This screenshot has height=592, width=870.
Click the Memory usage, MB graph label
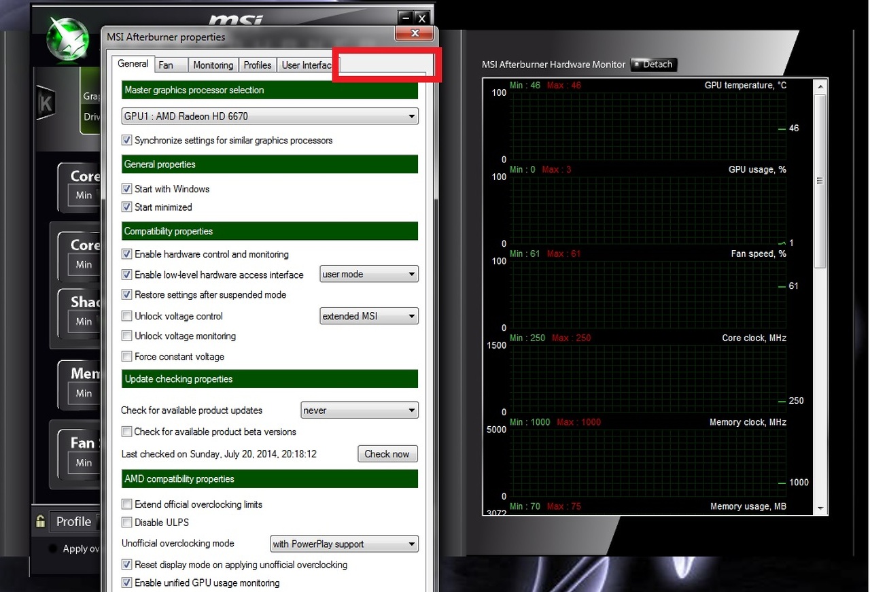(748, 506)
